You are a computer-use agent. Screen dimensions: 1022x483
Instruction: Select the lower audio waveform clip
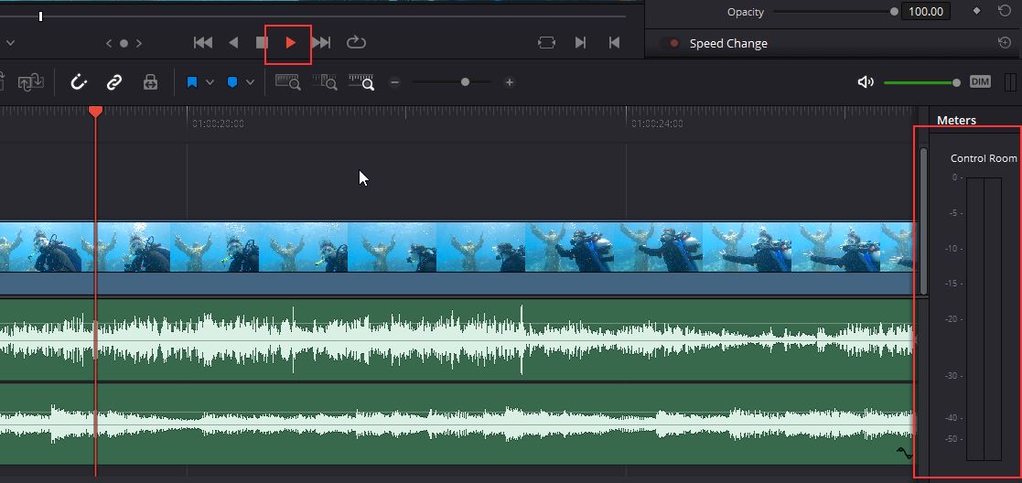[x=457, y=424]
